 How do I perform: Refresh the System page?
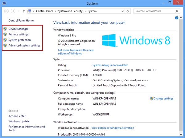128,11
